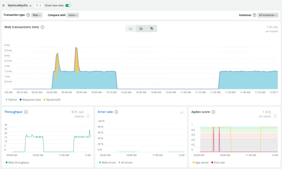
Task: Select the 100 % error rate axis label
Action: pos(101,121)
